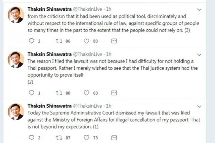Viewport: 215px width, 143px height.
Task: Open Thaksin Shinawatra name on top tweet
Action: tap(49, 9)
